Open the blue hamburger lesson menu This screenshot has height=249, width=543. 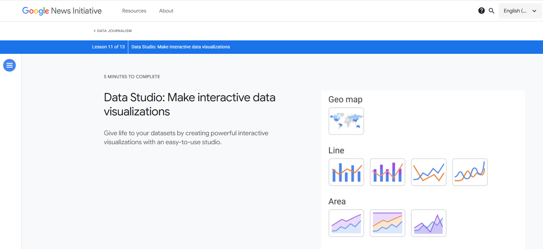click(x=9, y=65)
